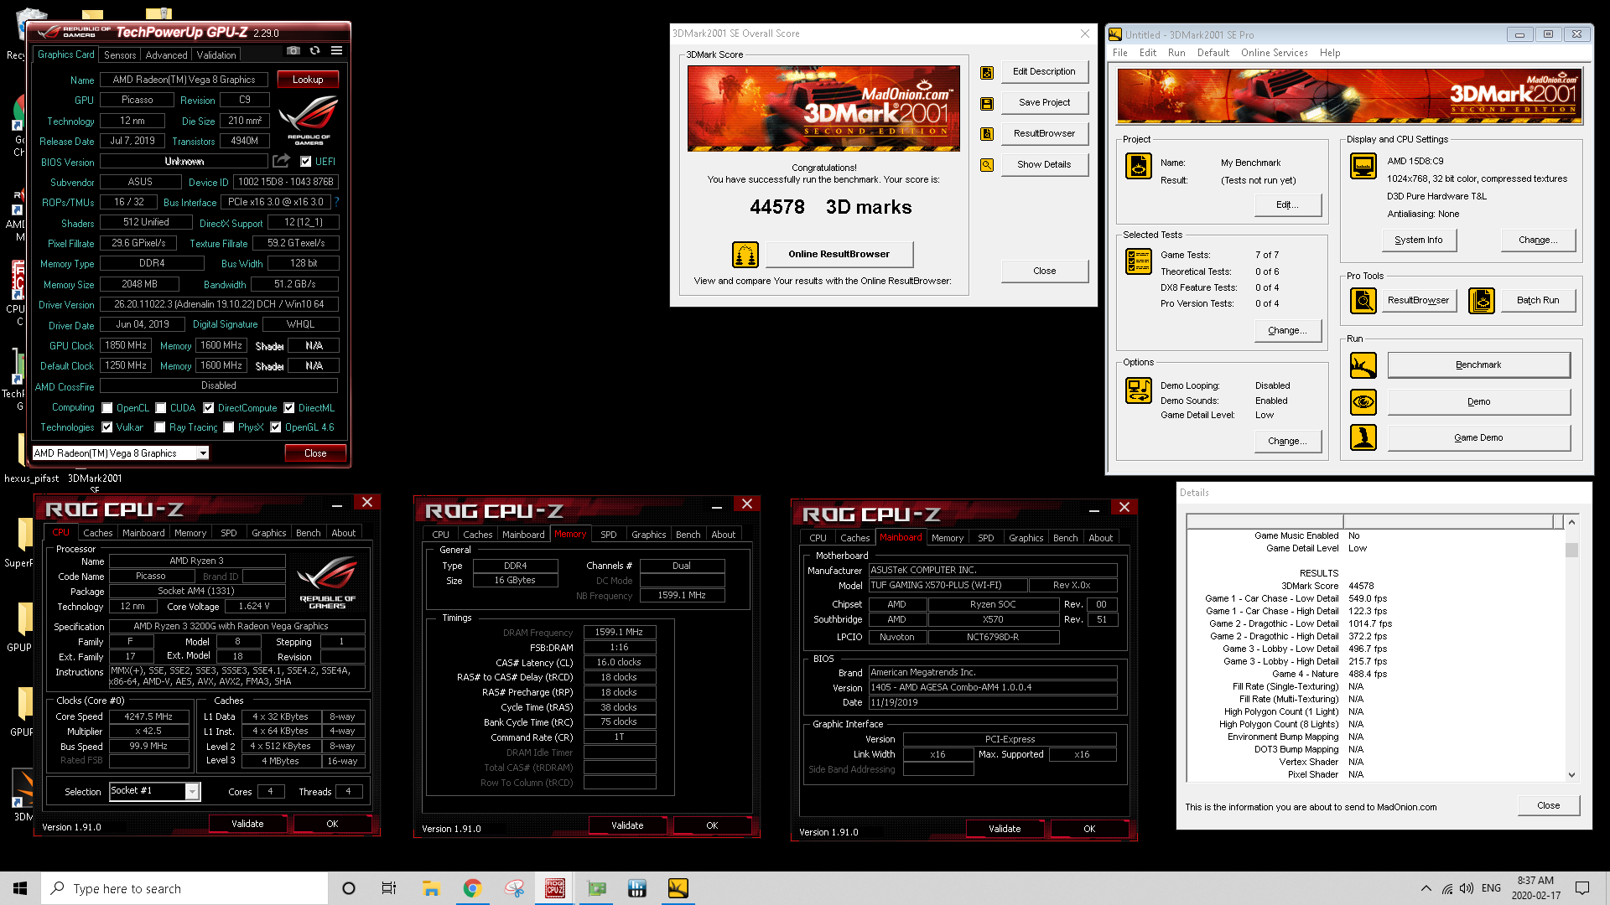
Task: Open the Online Services menu in 3DMark2001
Action: point(1274,53)
